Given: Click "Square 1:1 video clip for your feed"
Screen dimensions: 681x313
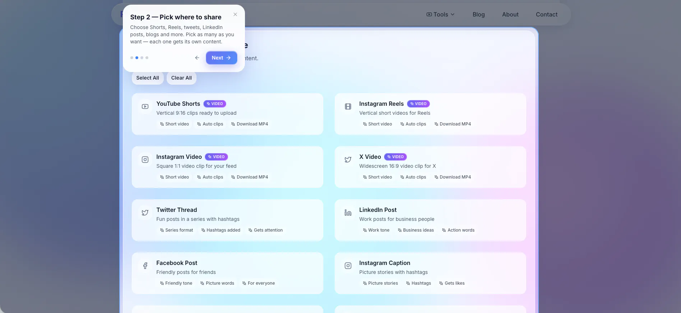Looking at the screenshot, I should [x=196, y=166].
